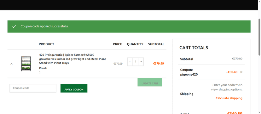Click the PRODUCT column header
The height and width of the screenshot is (114, 261).
46,44
